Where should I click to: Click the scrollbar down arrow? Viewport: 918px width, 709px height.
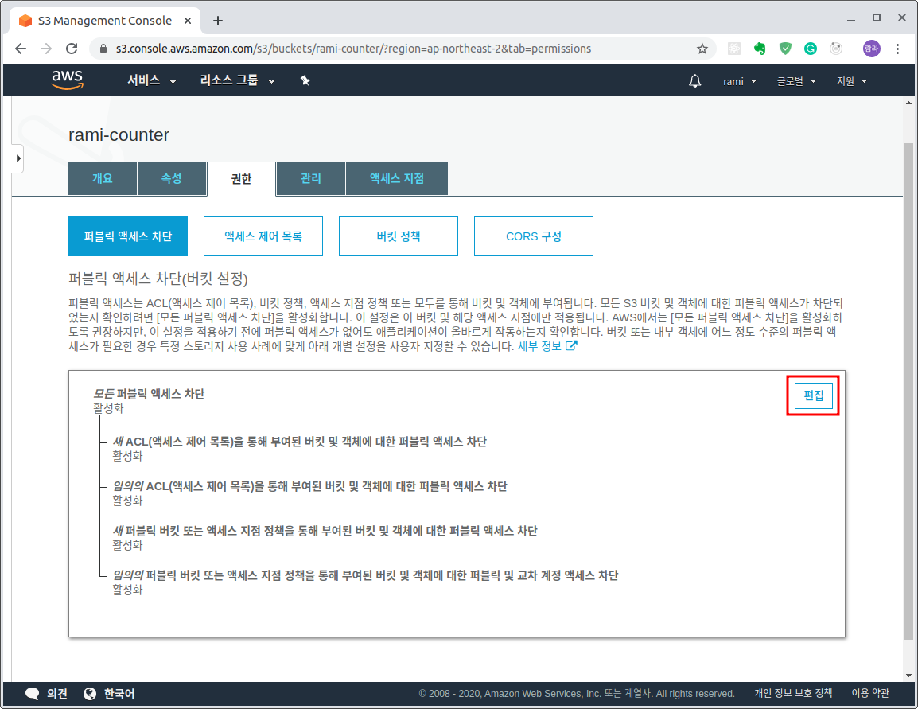[x=908, y=675]
